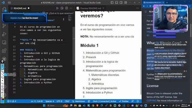The image size is (192, 108).
Task: Click the feedback icon in status bar
Action: [x=133, y=101]
